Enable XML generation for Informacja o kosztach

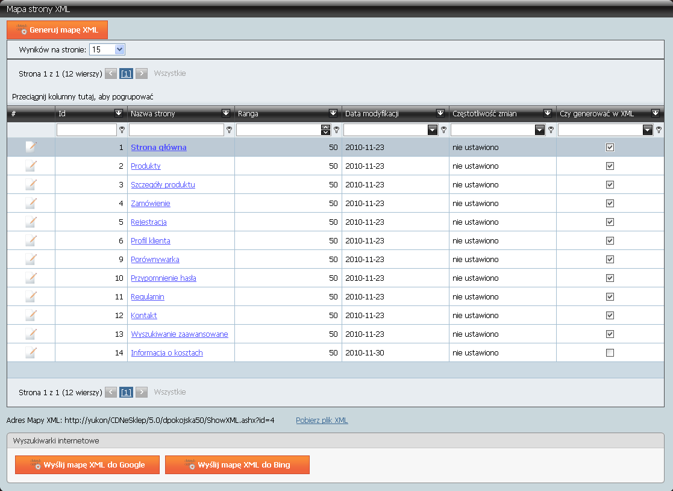[x=610, y=352]
